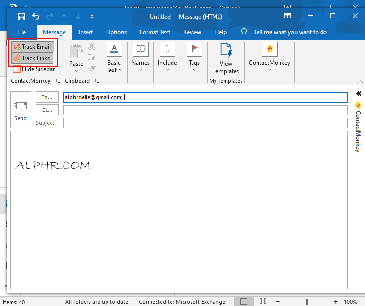Image resolution: width=365 pixels, height=306 pixels.
Task: Collapse the ribbon with the chevron
Action: [360, 82]
